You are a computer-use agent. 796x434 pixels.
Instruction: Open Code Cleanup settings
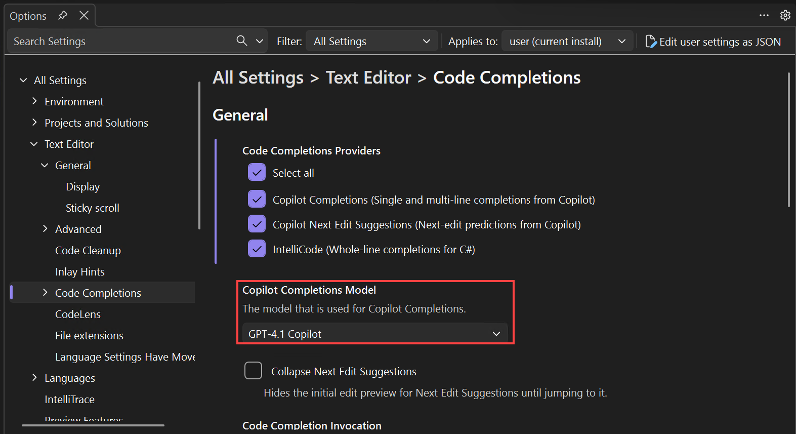[88, 251]
